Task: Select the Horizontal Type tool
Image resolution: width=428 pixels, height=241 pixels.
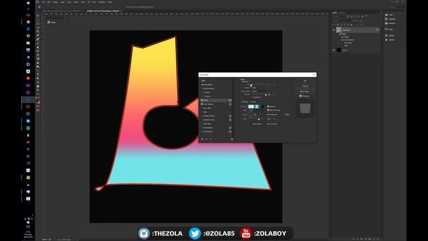Action: point(37,74)
